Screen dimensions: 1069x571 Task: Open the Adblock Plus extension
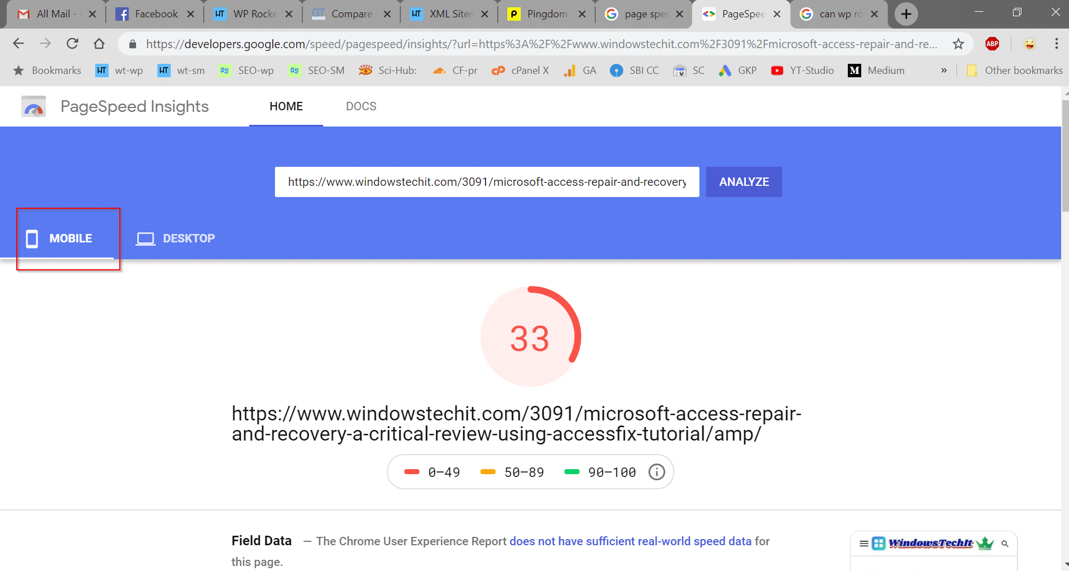[992, 44]
